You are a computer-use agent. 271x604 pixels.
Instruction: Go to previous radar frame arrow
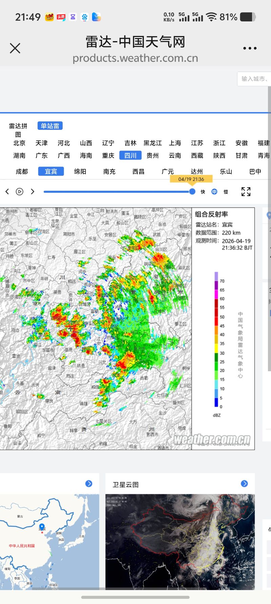pos(7,192)
